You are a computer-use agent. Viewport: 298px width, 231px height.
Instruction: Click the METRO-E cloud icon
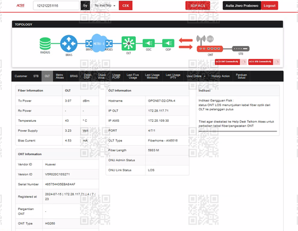coord(99,43)
